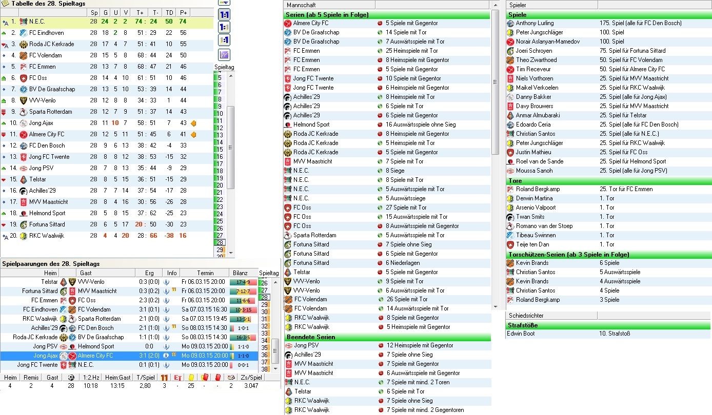Open info icon for Roda JC Kerkrade match
Screen dimensions: 712x415
(x=166, y=337)
